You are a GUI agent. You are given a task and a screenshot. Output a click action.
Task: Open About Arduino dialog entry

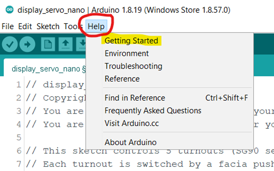[x=130, y=142]
